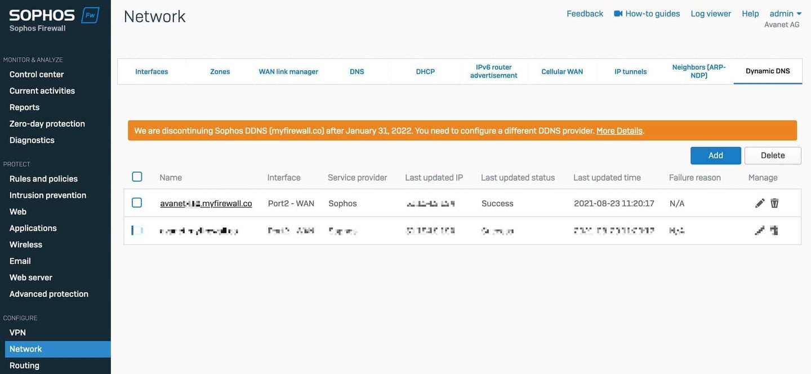
Task: Select the Dynamic DNS tab
Action: tap(768, 71)
